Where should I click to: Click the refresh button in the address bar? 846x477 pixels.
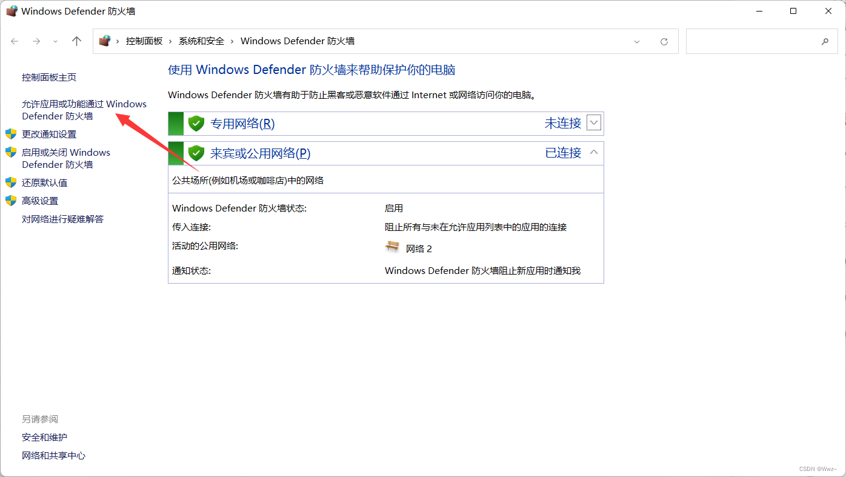(664, 41)
